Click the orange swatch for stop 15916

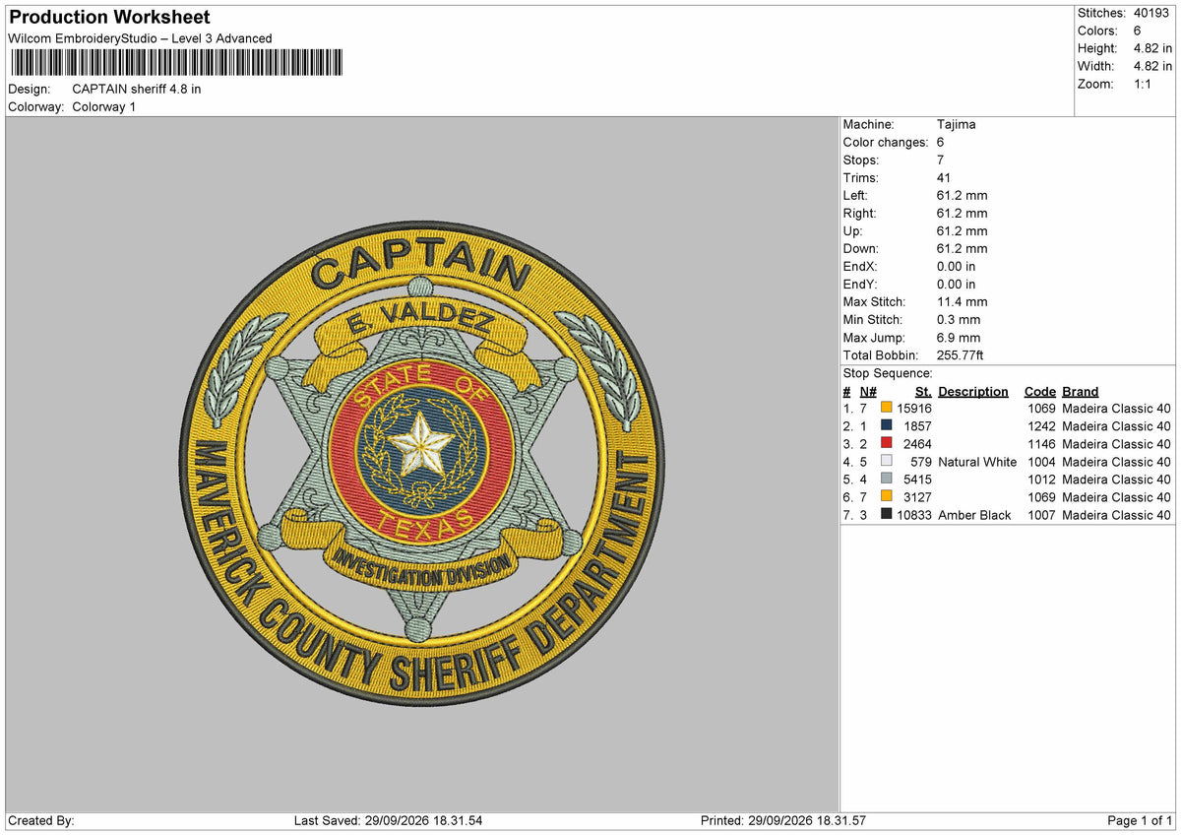887,408
